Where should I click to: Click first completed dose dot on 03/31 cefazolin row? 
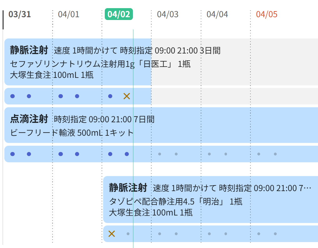pos(13,96)
